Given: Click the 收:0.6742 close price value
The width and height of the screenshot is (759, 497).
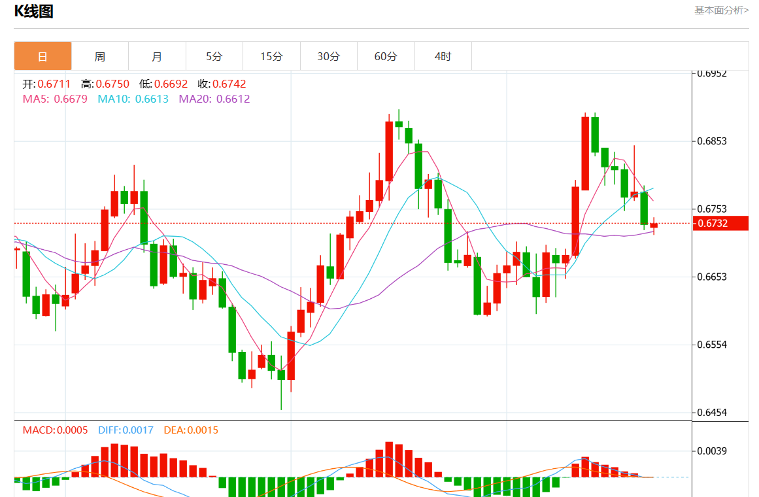Looking at the screenshot, I should pos(222,84).
